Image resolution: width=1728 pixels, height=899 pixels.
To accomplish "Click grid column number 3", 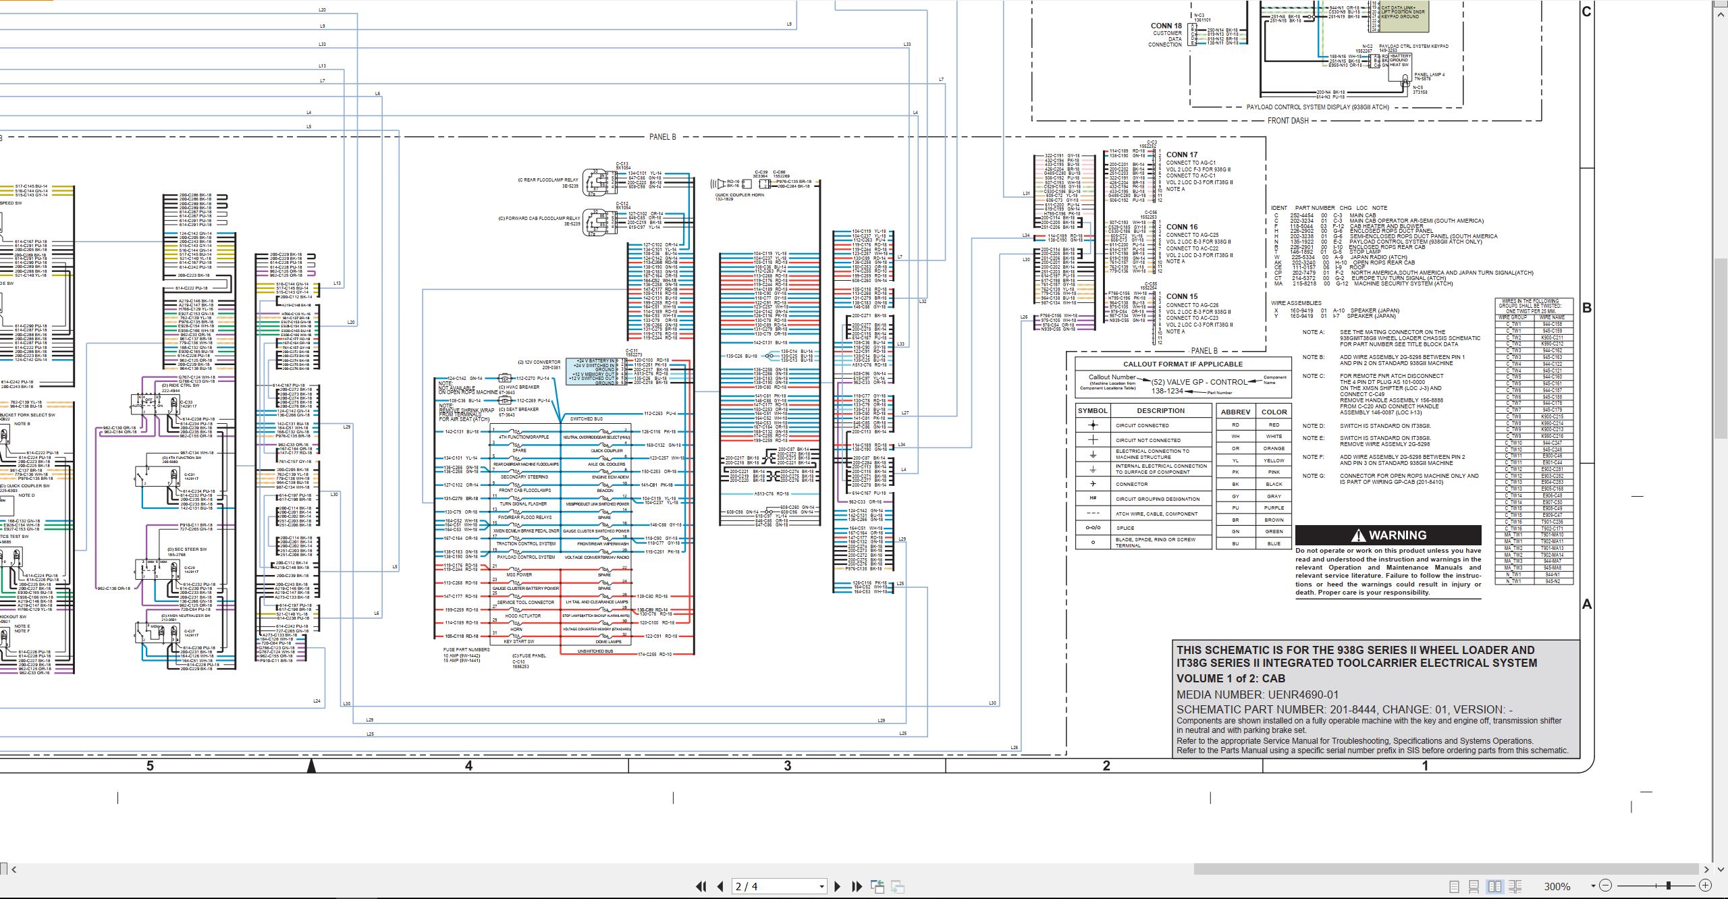I will [787, 765].
